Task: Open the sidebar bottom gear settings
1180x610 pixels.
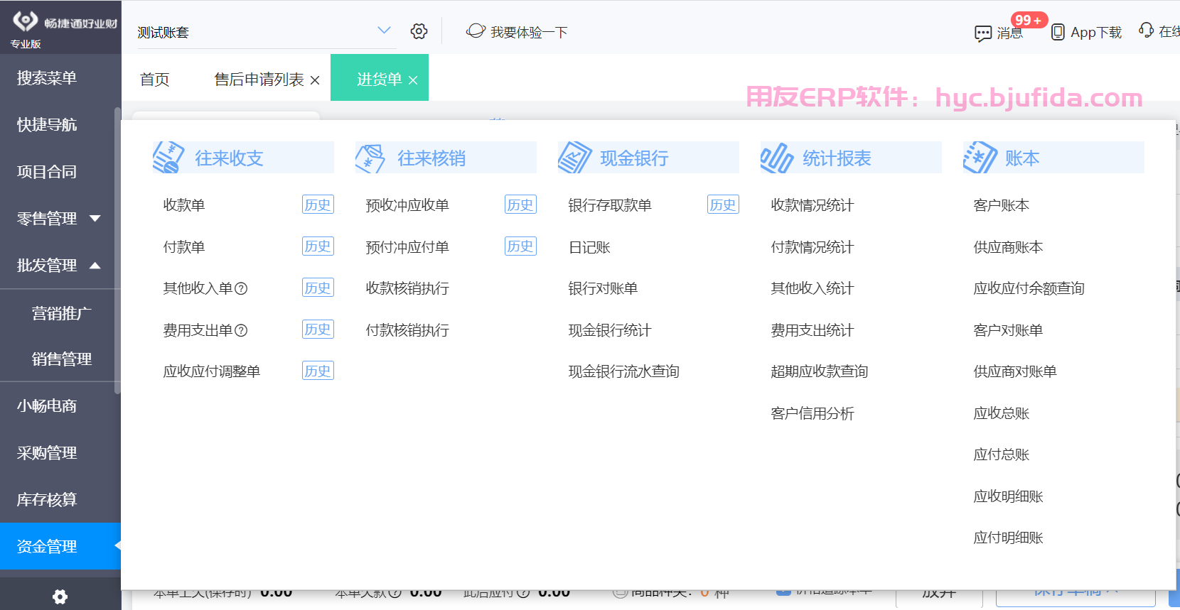Action: pyautogui.click(x=60, y=597)
